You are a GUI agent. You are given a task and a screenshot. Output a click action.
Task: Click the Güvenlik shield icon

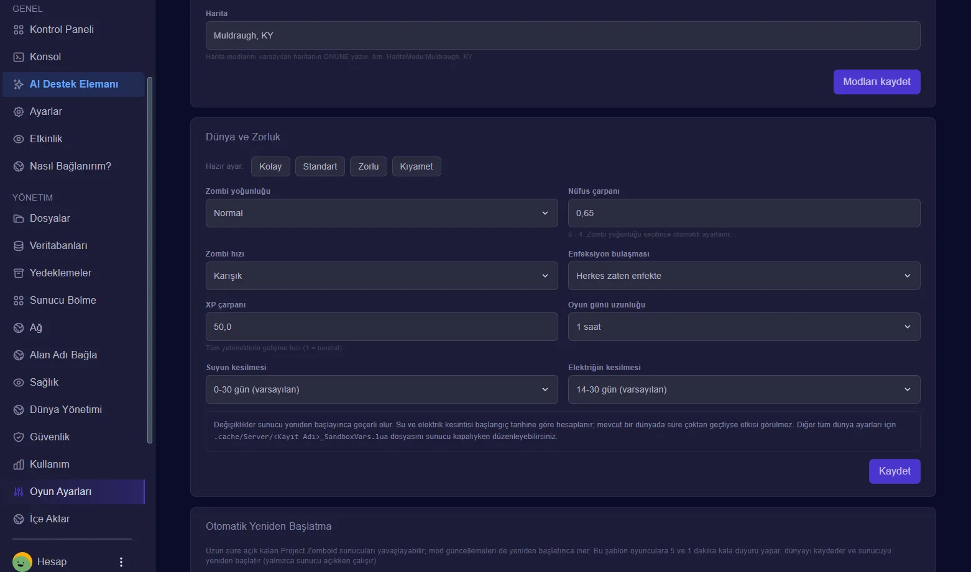[19, 437]
